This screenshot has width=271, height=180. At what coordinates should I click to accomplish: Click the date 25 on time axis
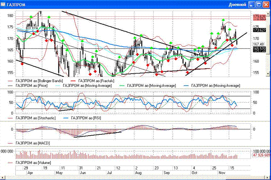point(214,168)
